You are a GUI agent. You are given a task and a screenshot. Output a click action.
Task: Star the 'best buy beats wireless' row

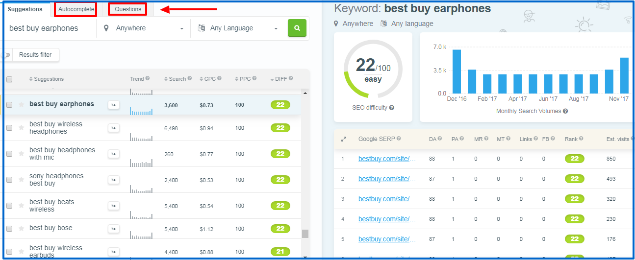21,206
